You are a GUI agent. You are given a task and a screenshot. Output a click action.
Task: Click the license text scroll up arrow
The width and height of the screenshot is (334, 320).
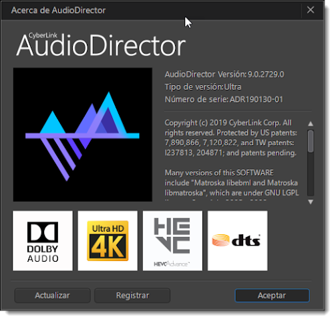click(x=311, y=124)
